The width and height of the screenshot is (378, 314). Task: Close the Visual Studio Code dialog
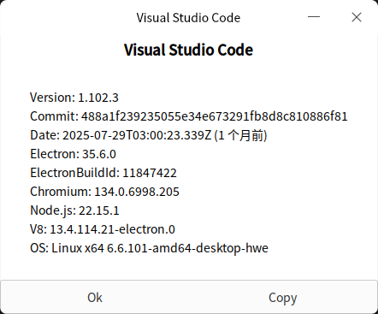tap(357, 17)
